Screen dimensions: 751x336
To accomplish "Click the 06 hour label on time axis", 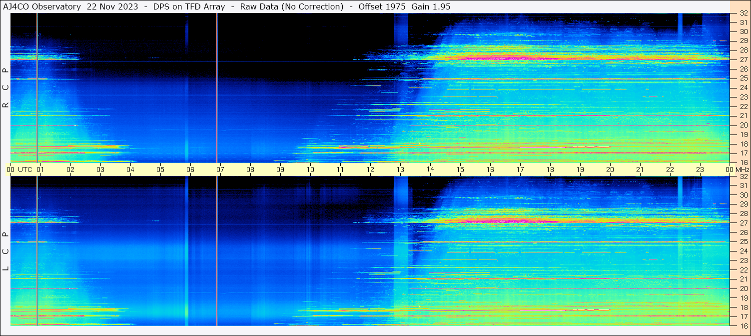I will tap(190, 169).
